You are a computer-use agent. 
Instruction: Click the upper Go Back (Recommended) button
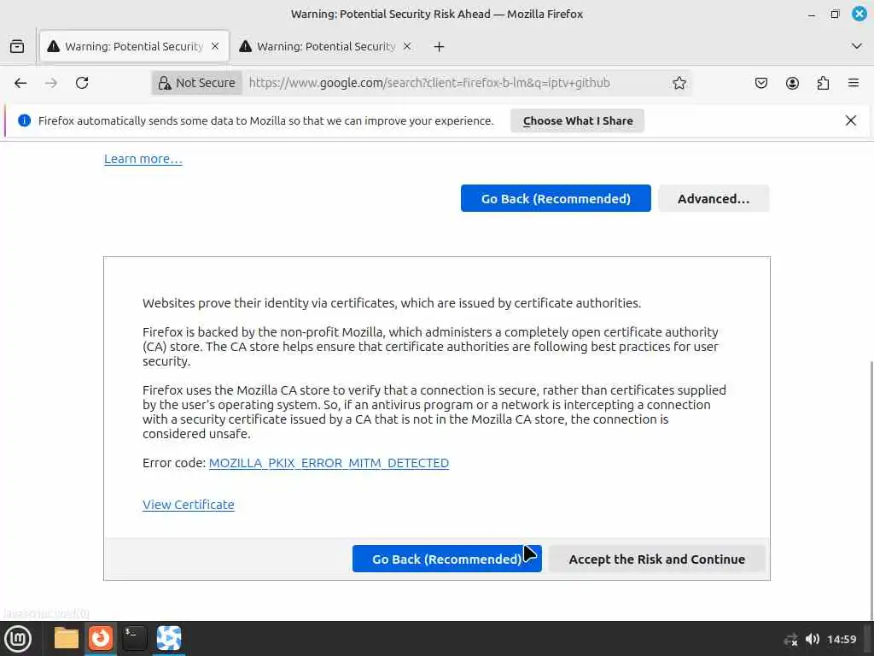[x=556, y=198]
